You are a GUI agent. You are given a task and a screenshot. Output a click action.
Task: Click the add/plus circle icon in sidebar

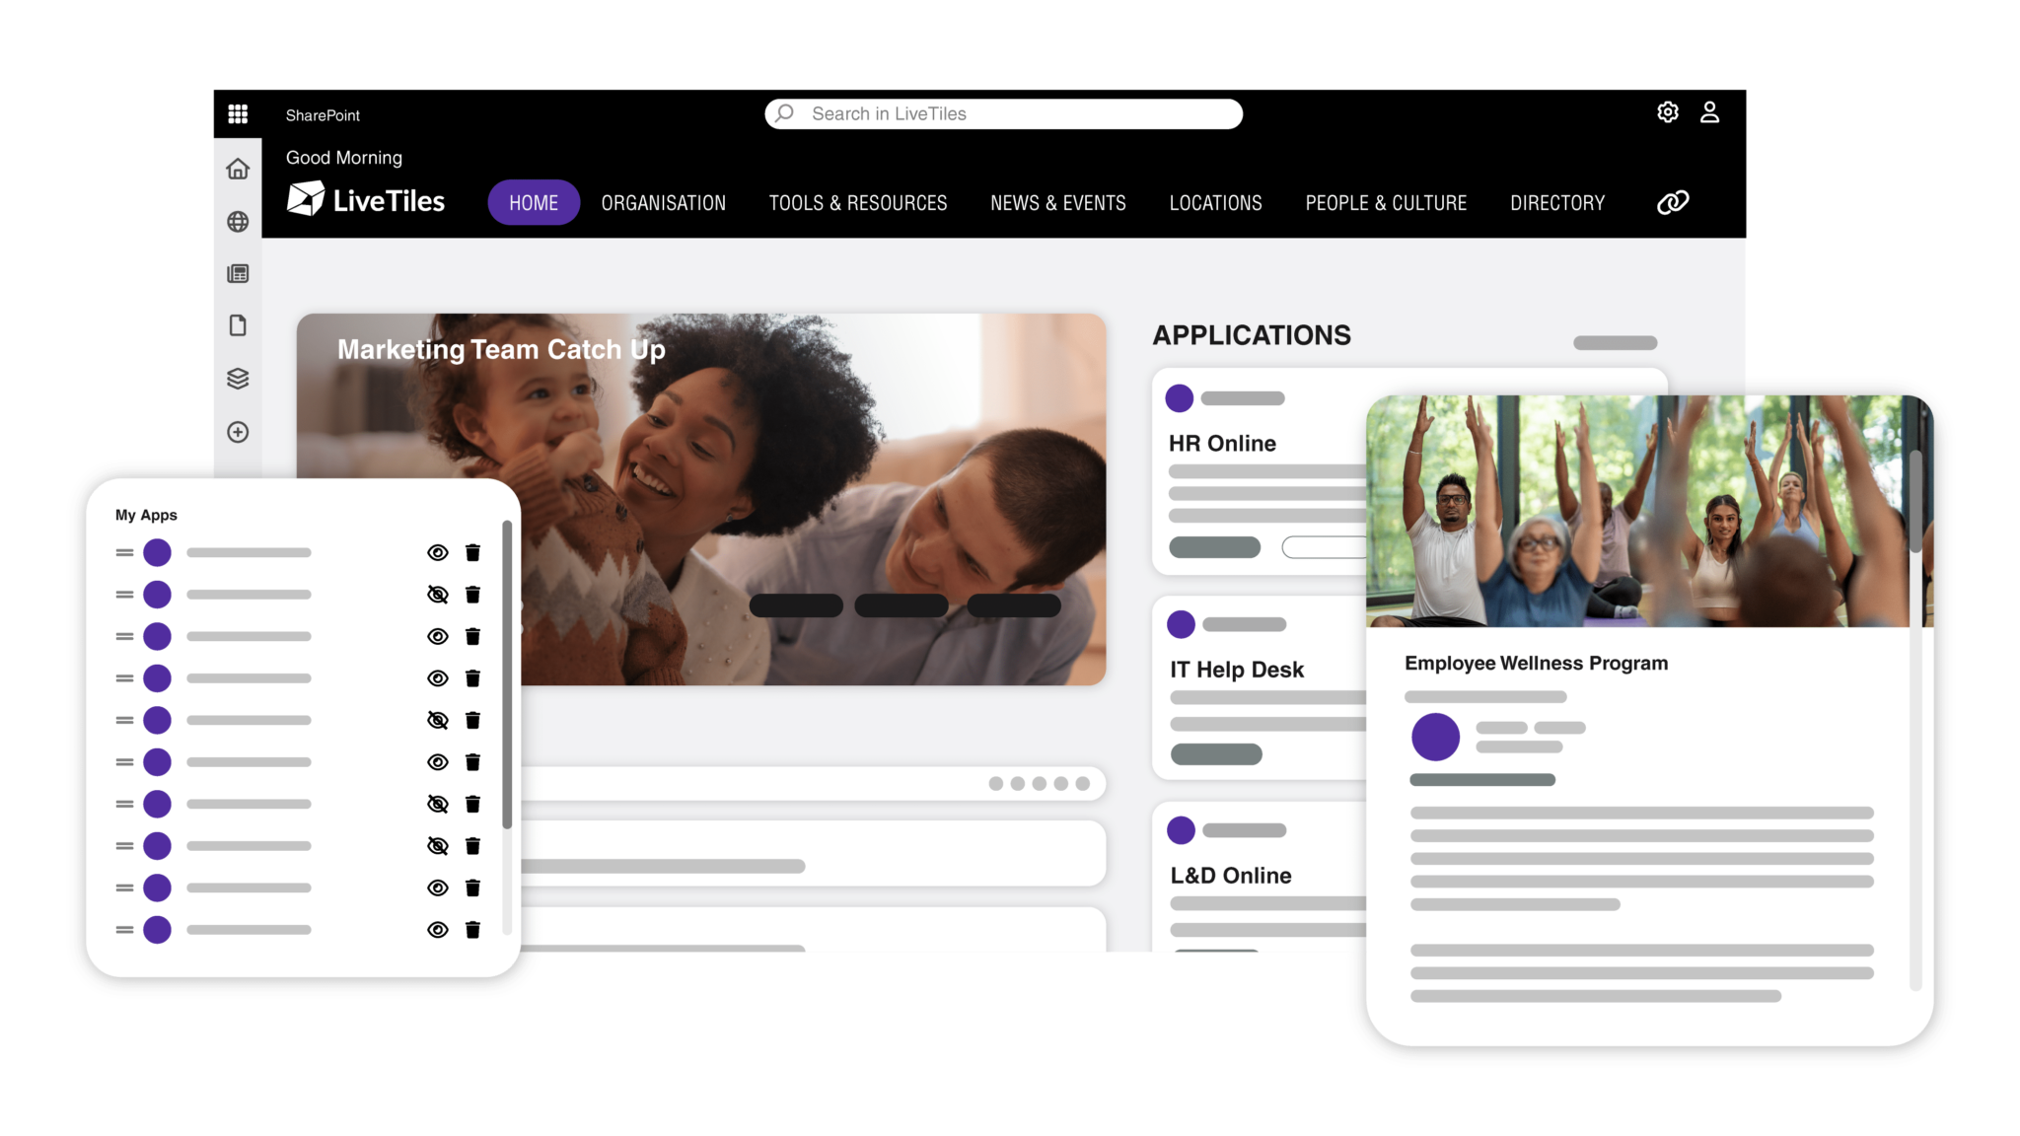click(x=238, y=431)
